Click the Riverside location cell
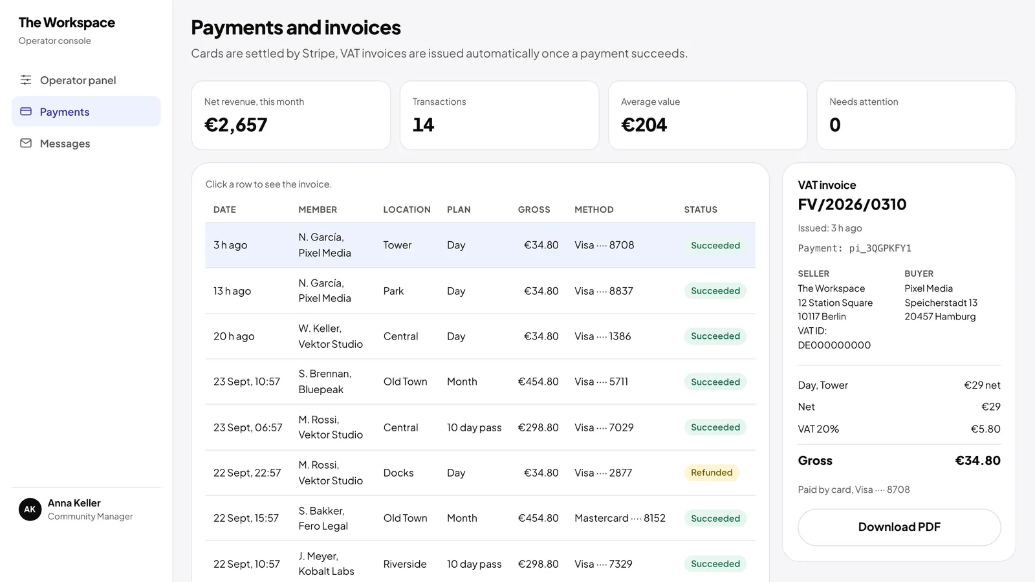Viewport: 1035px width, 582px height. tap(405, 564)
